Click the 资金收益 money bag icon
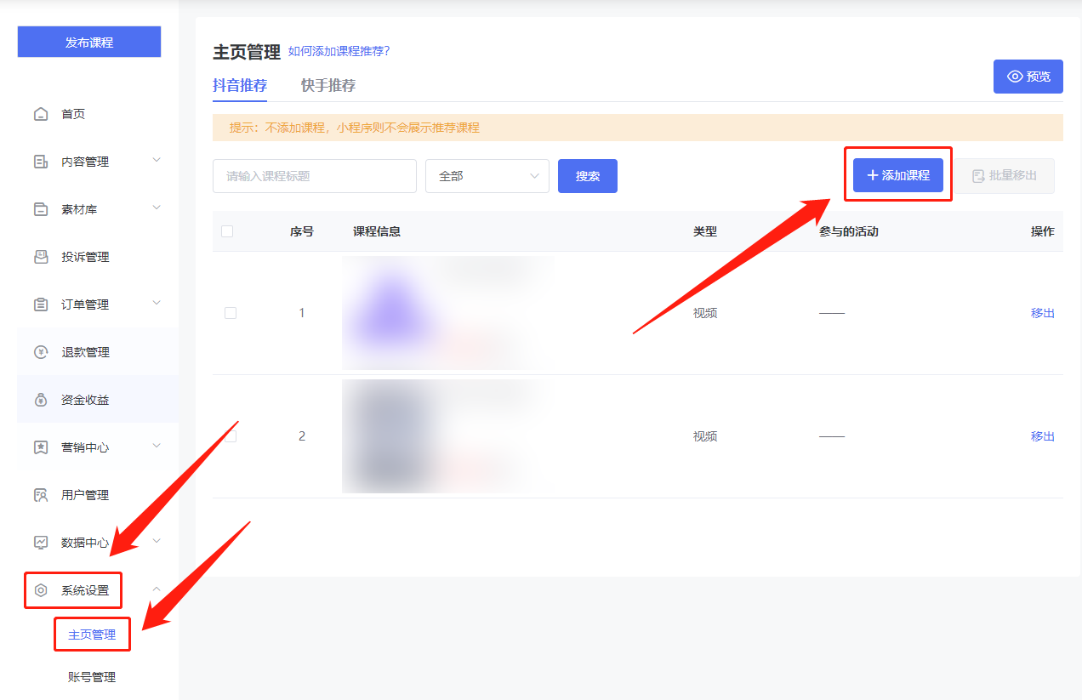 click(41, 400)
